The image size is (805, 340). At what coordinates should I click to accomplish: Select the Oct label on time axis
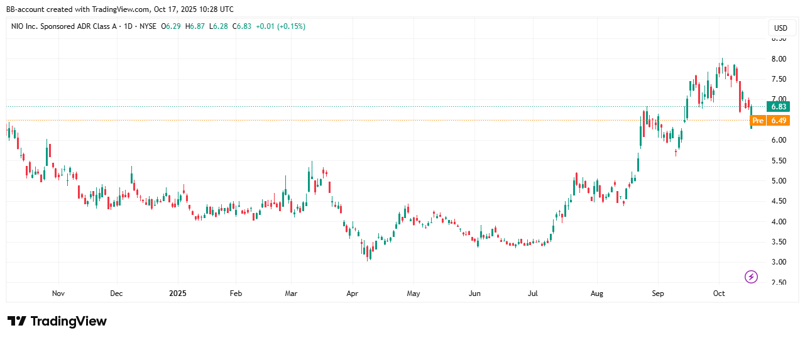[x=720, y=293]
